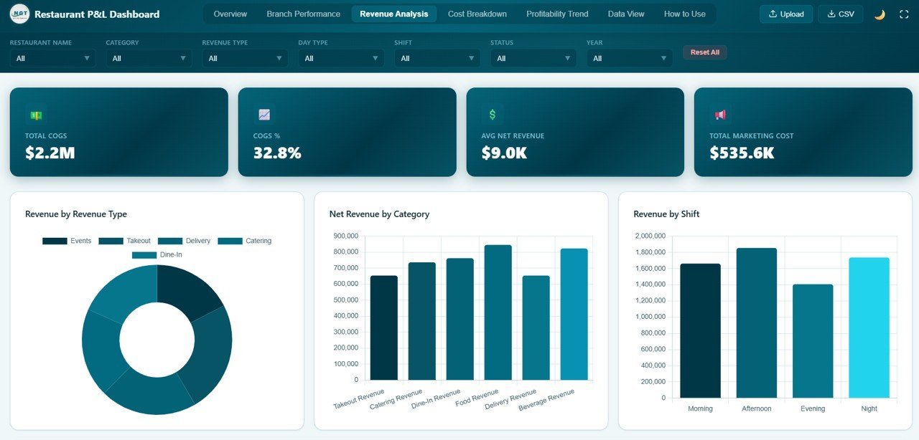The image size is (919, 440).
Task: Switch to the Cost Breakdown tab
Action: [x=477, y=14]
